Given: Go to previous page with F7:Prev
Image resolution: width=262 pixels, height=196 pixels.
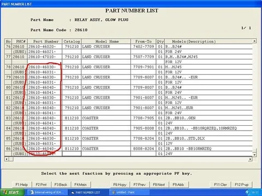Looking at the screenshot, I should (139, 185).
